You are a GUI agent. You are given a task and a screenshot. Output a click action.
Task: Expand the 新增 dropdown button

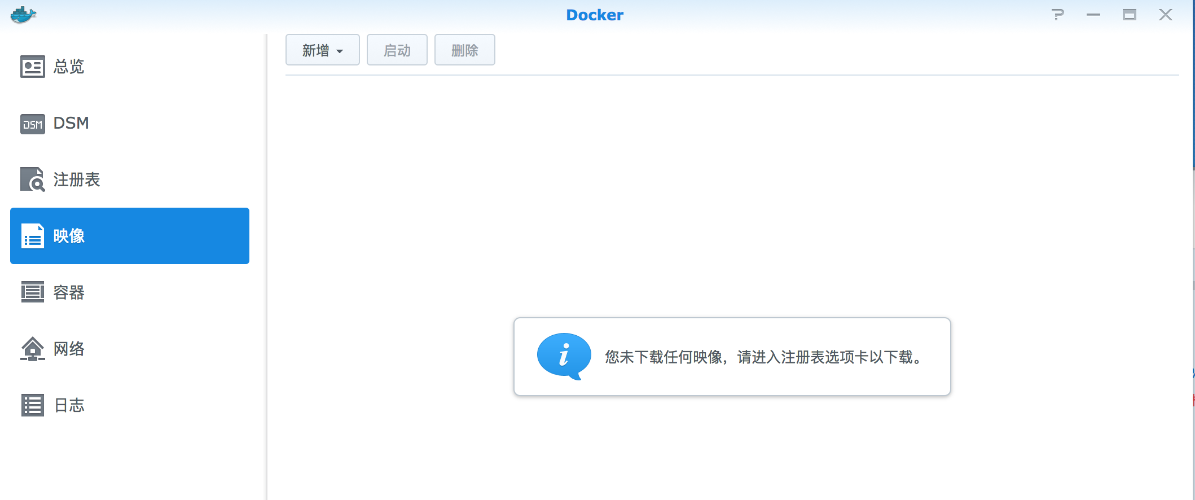point(323,50)
